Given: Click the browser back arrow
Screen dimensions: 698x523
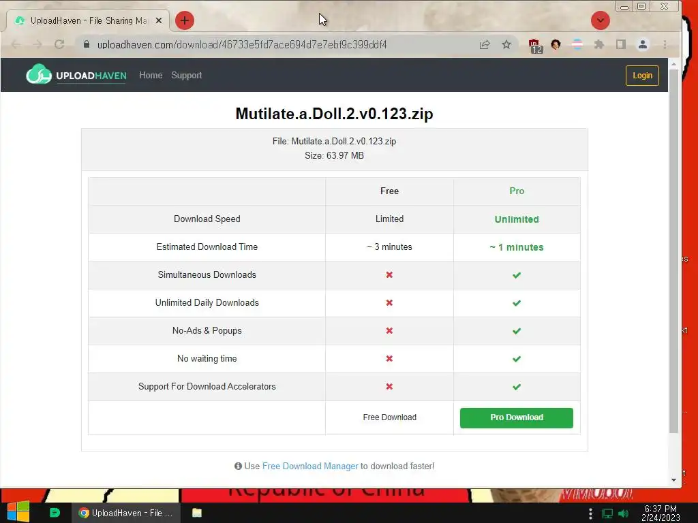Looking at the screenshot, I should point(16,44).
